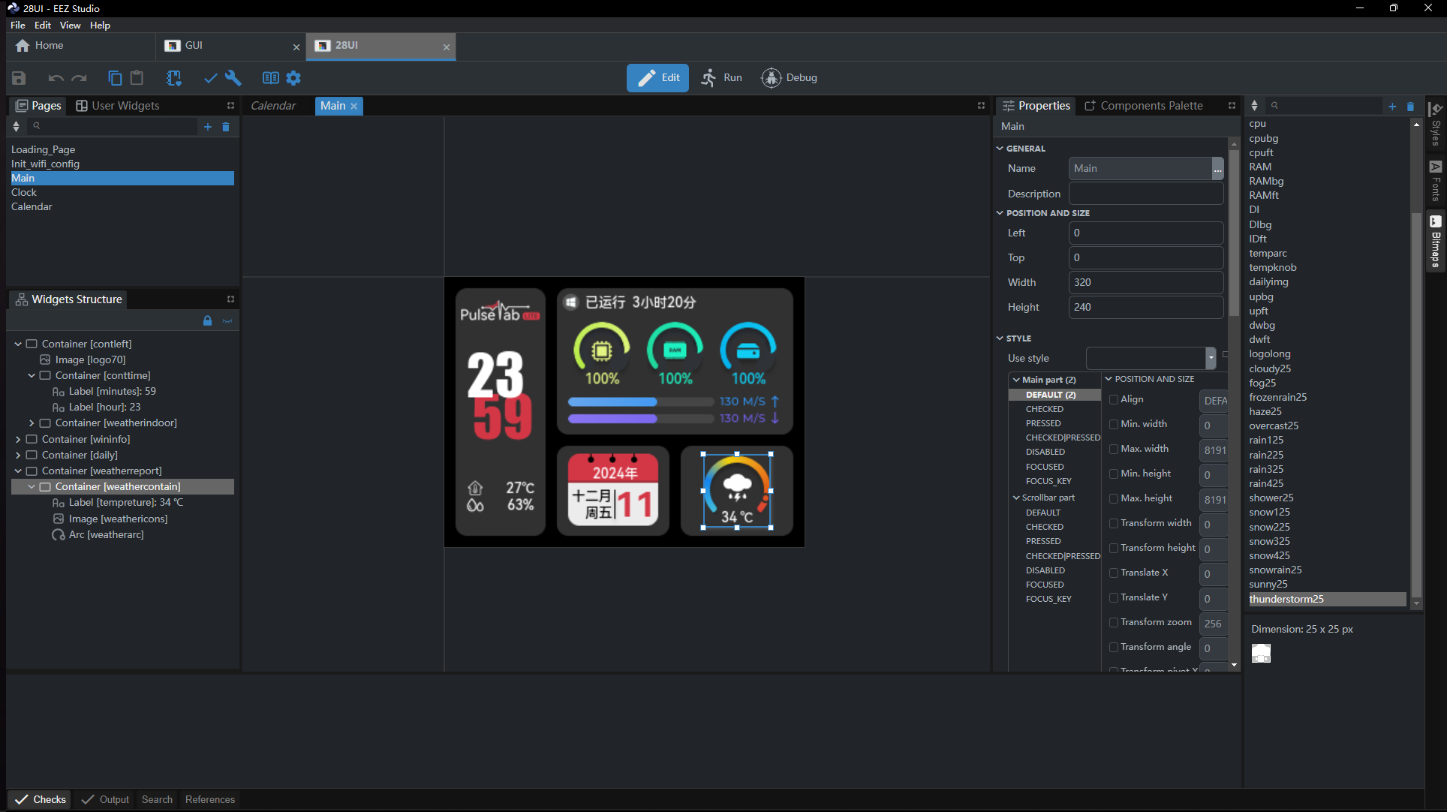Viewport: 1447px width, 812px height.
Task: Enable the Min. width checkbox
Action: (x=1114, y=424)
